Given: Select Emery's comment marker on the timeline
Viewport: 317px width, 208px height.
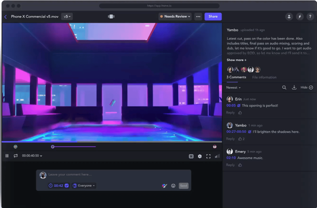Looking at the screenshot, I should [x=215, y=147].
